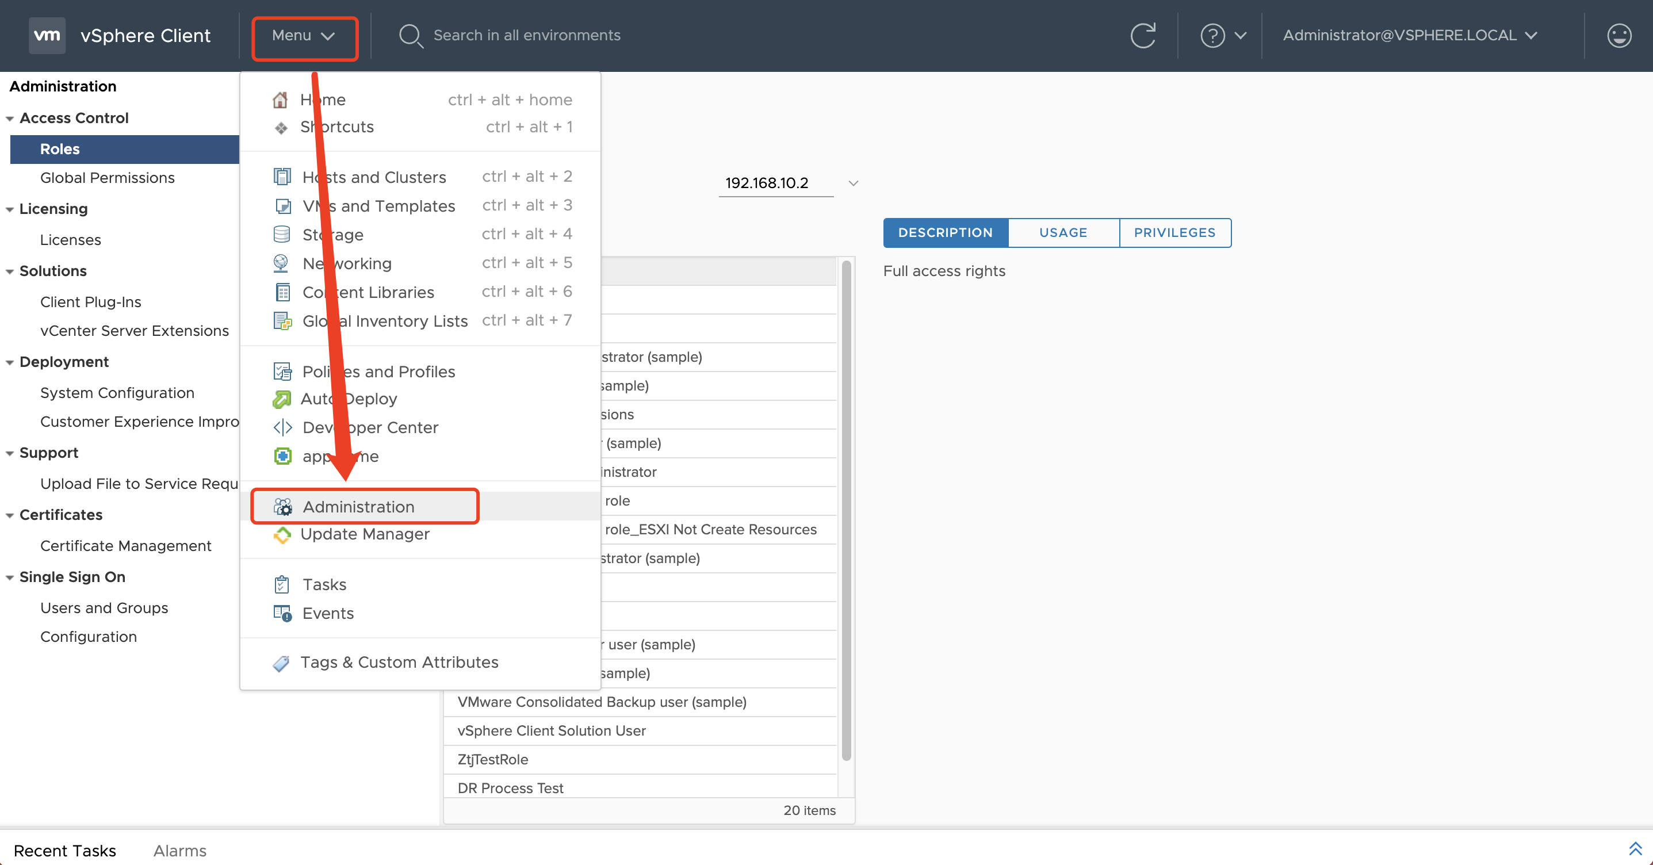The image size is (1653, 865).
Task: Click the smiley feedback icon
Action: pos(1619,35)
